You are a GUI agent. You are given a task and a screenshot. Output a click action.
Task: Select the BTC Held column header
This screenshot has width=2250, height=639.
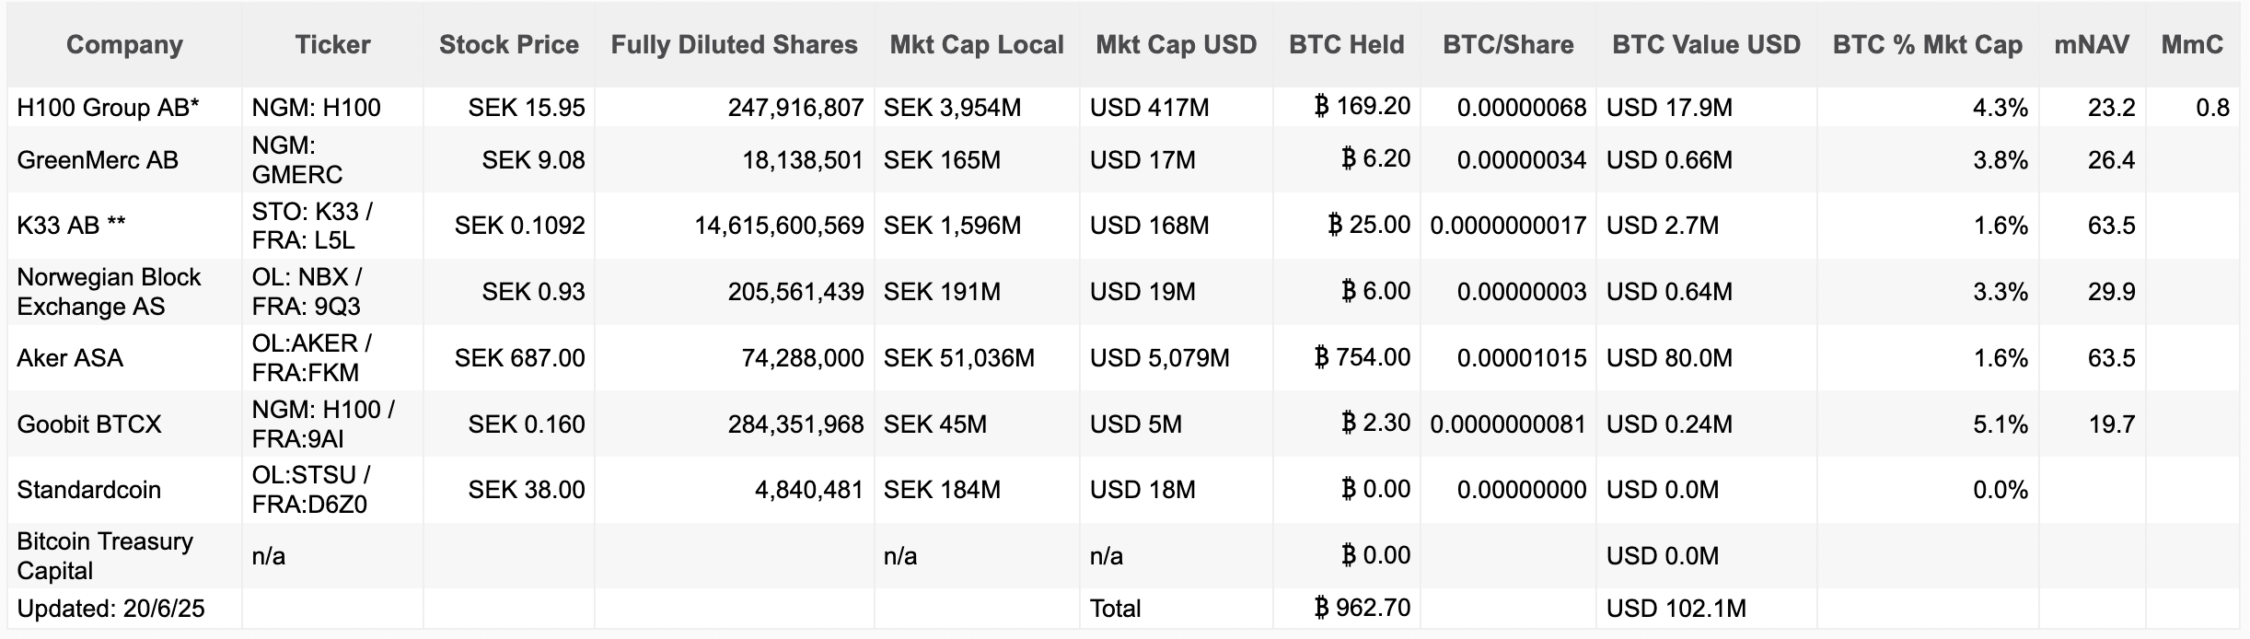pyautogui.click(x=1346, y=45)
